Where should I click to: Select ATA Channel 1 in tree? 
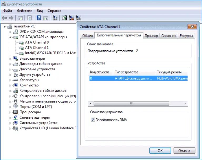pos(37,47)
